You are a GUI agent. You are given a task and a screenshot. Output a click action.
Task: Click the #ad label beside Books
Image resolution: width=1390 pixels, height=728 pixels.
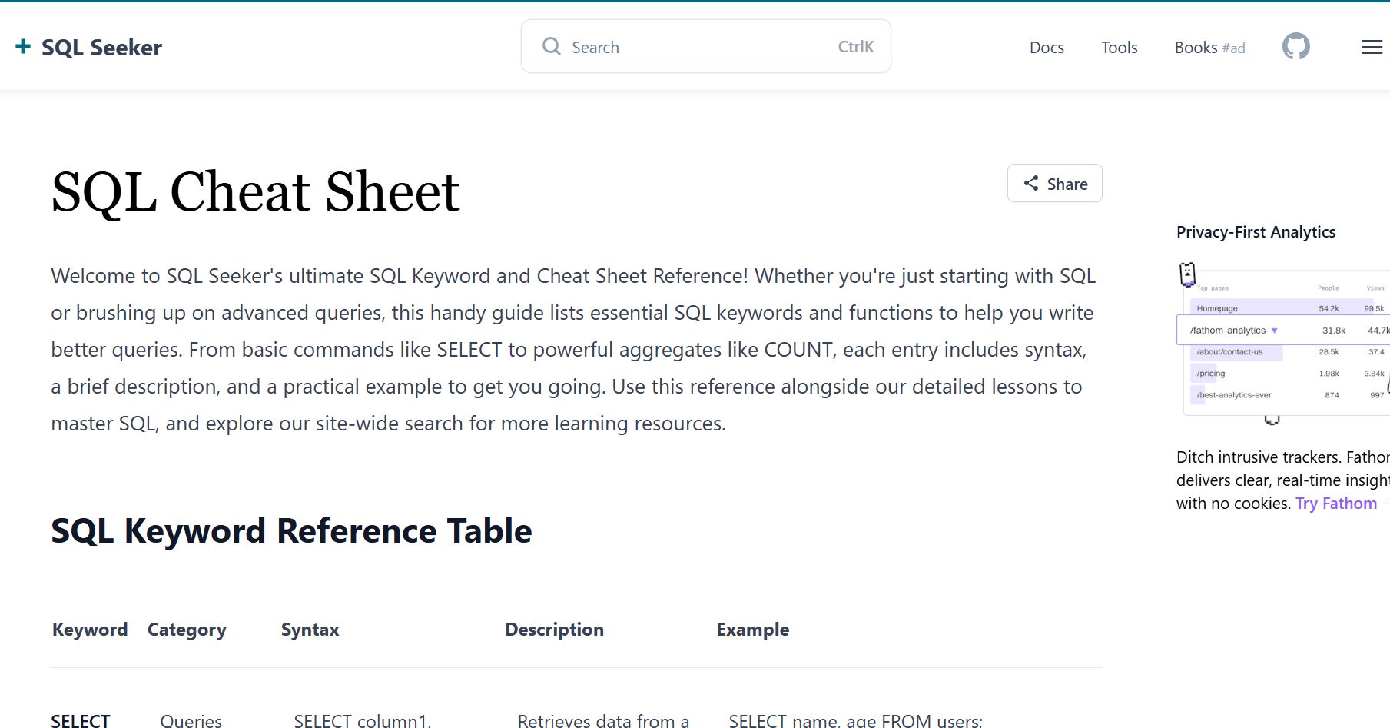[1234, 48]
